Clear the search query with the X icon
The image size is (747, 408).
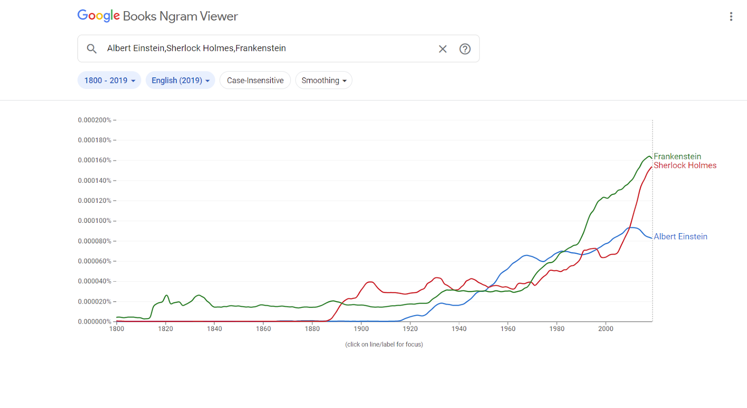pos(442,48)
